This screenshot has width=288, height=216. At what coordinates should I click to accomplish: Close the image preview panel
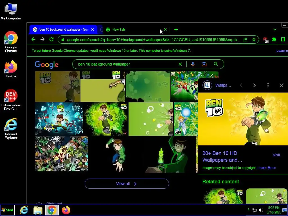click(x=281, y=85)
